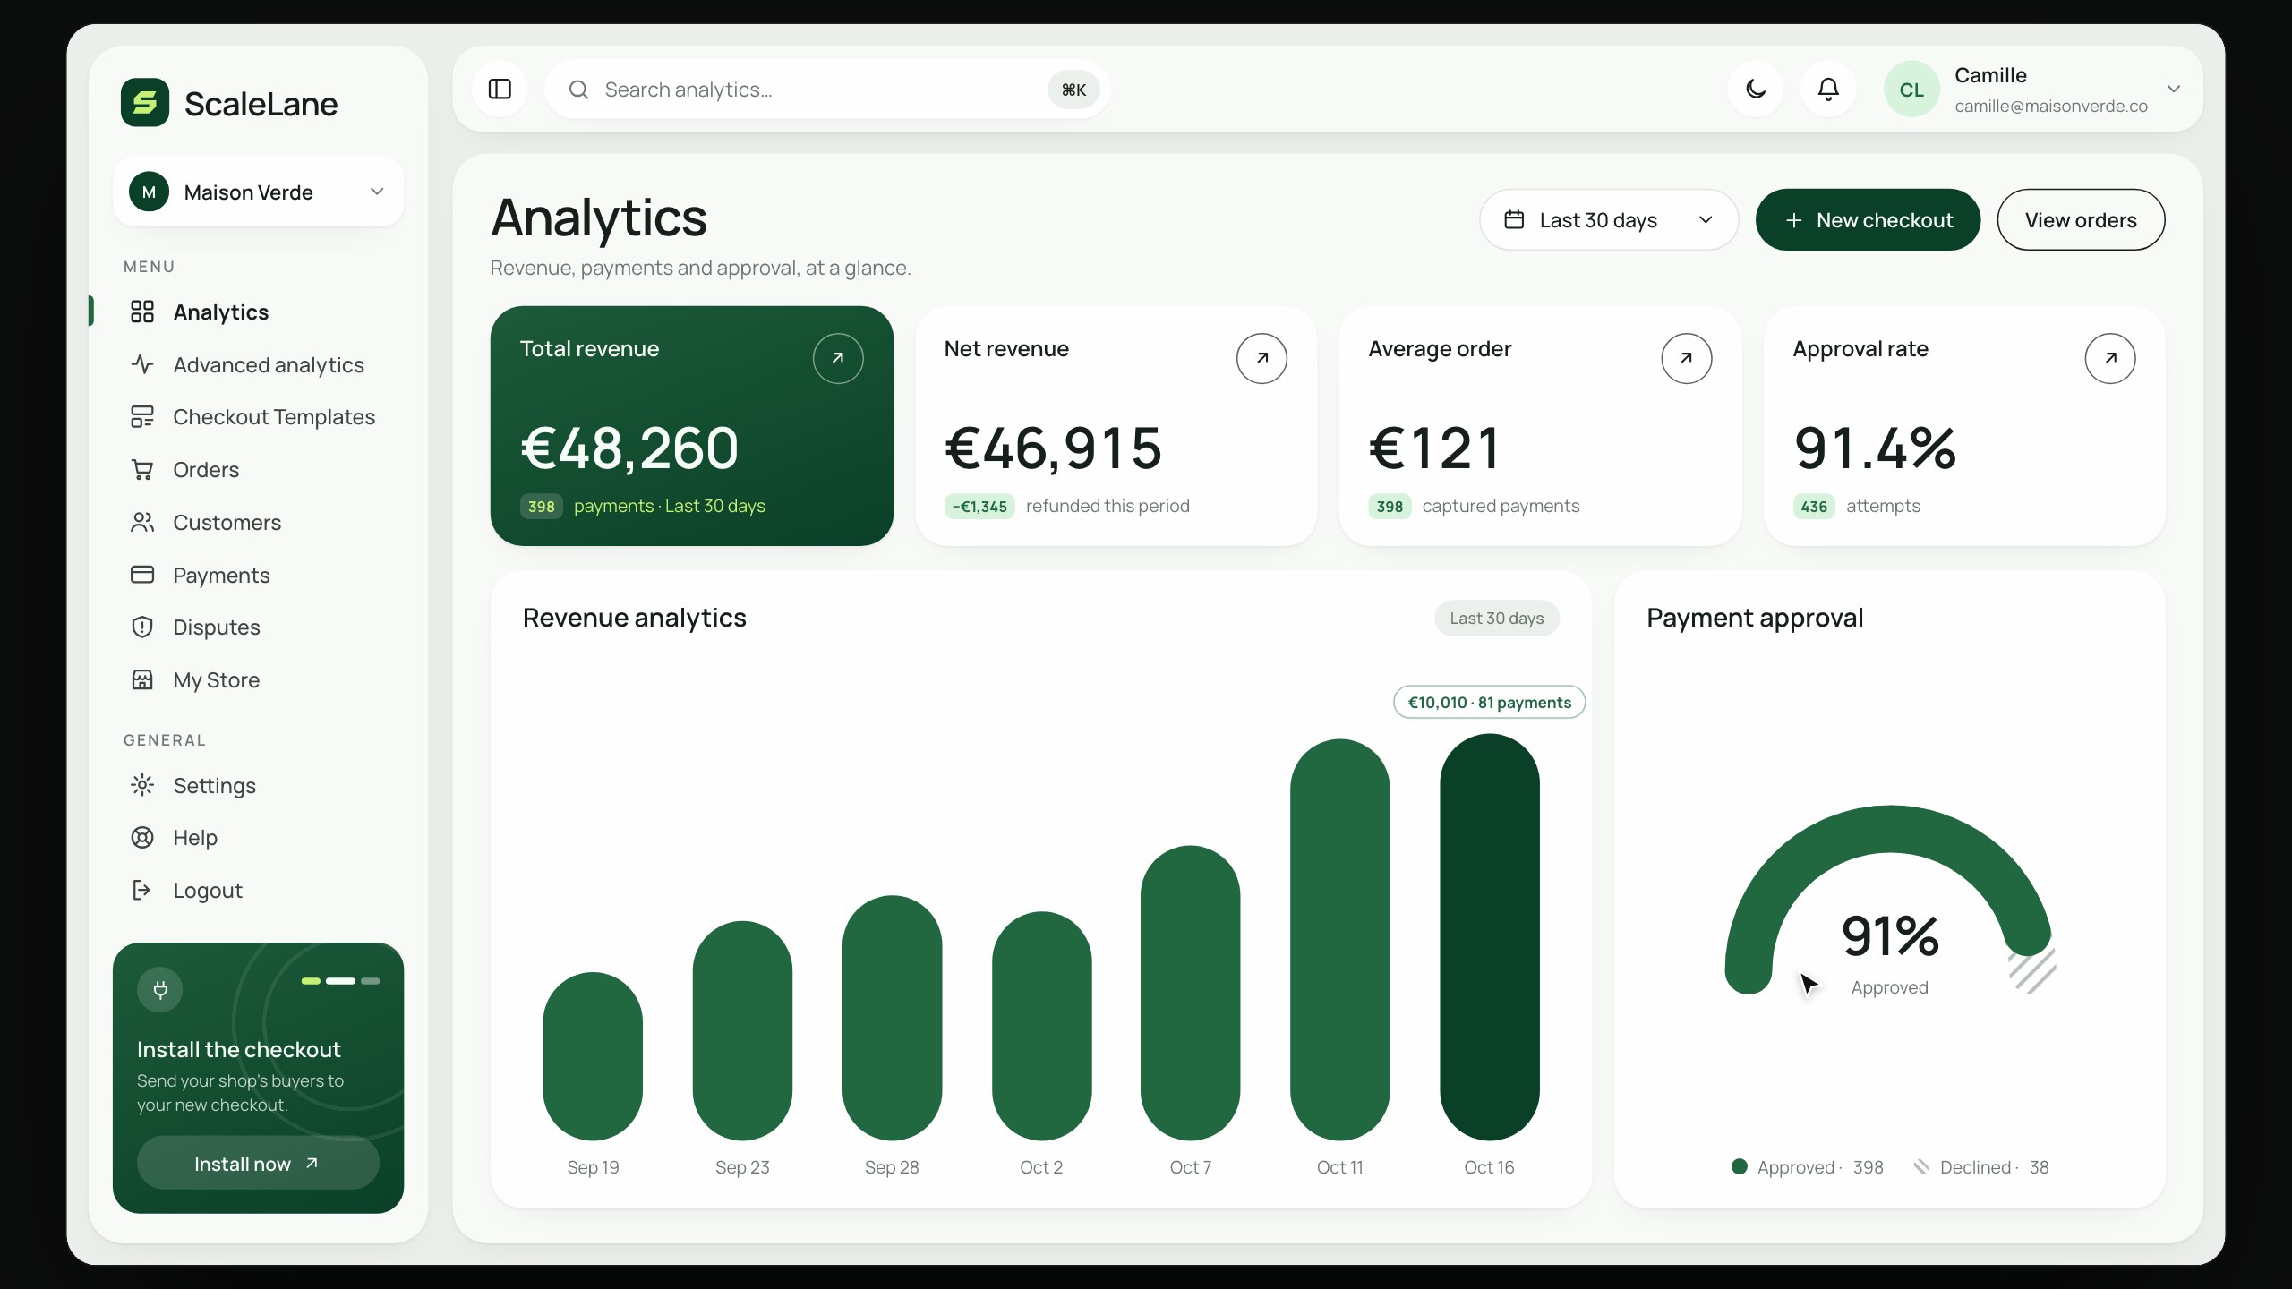Click the CL user avatar
The image size is (2292, 1289).
(x=1911, y=90)
